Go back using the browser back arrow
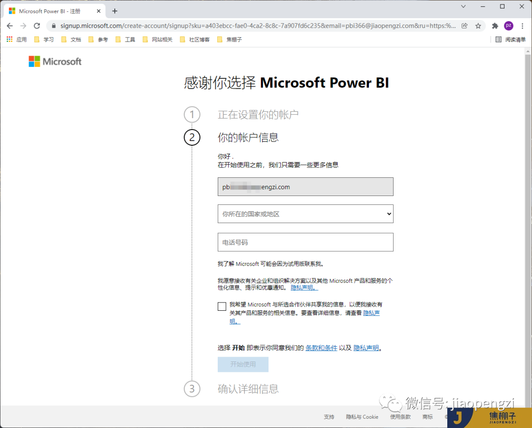This screenshot has height=428, width=532. pos(9,26)
